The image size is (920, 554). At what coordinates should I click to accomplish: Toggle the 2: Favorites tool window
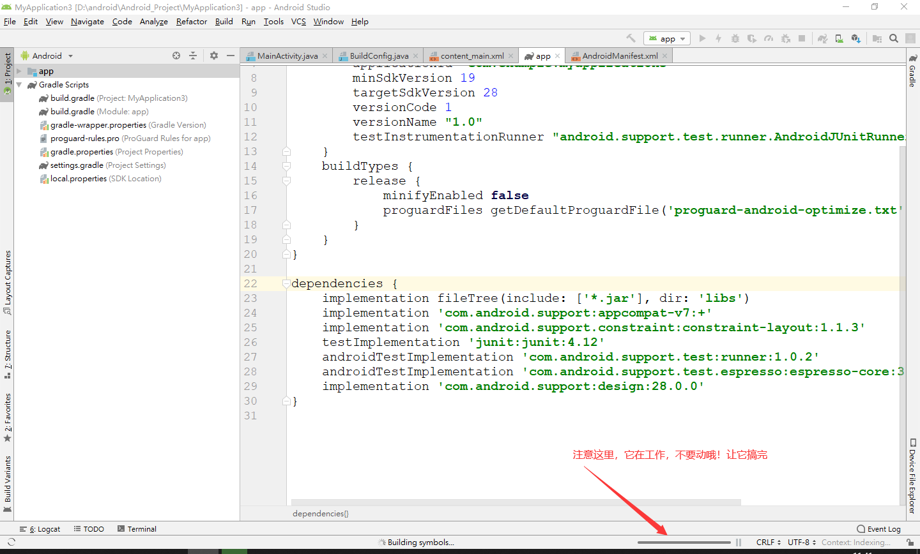pos(7,418)
